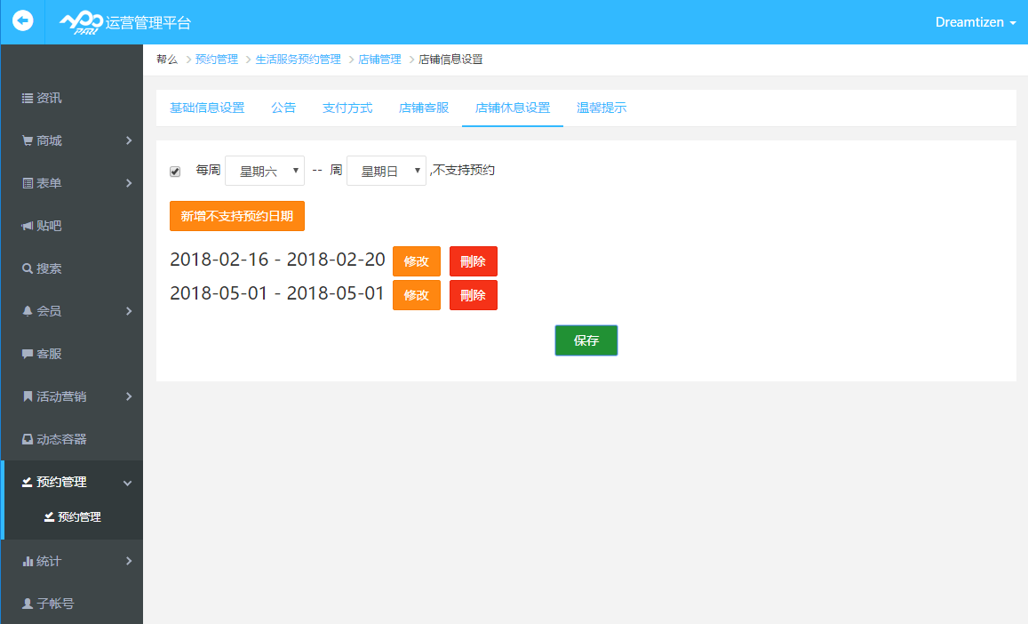Click the back arrow icon in header
This screenshot has width=1028, height=624.
click(x=22, y=21)
